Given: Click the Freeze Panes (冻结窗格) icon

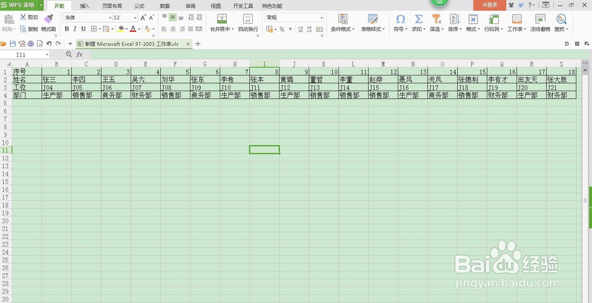Looking at the screenshot, I should click(x=540, y=19).
